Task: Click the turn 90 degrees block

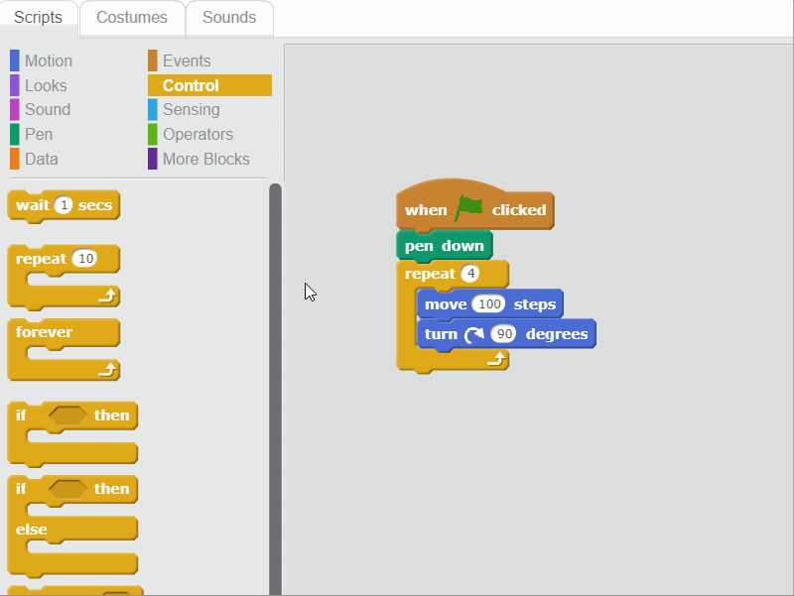Action: pyautogui.click(x=506, y=334)
